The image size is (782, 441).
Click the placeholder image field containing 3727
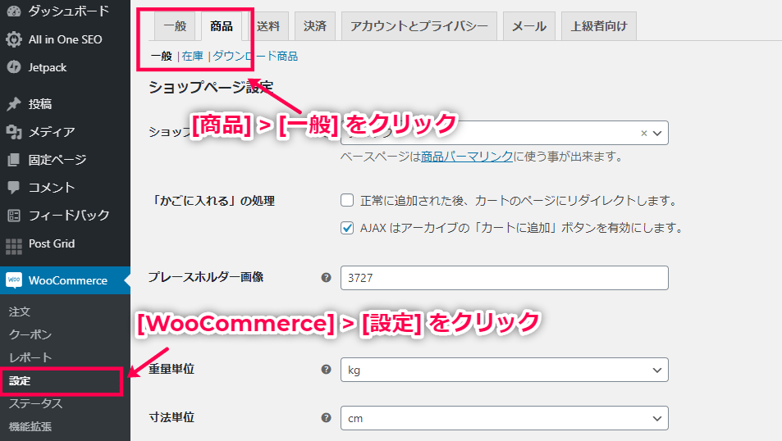[504, 278]
